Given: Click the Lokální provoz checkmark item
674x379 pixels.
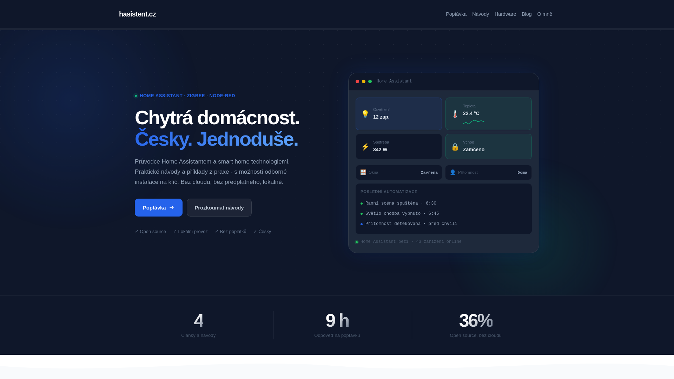Looking at the screenshot, I should click(x=190, y=232).
